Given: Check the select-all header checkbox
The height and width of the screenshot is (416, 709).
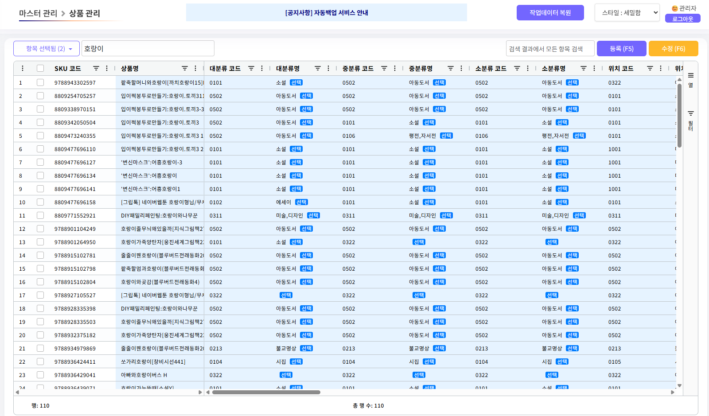Looking at the screenshot, I should (x=40, y=68).
